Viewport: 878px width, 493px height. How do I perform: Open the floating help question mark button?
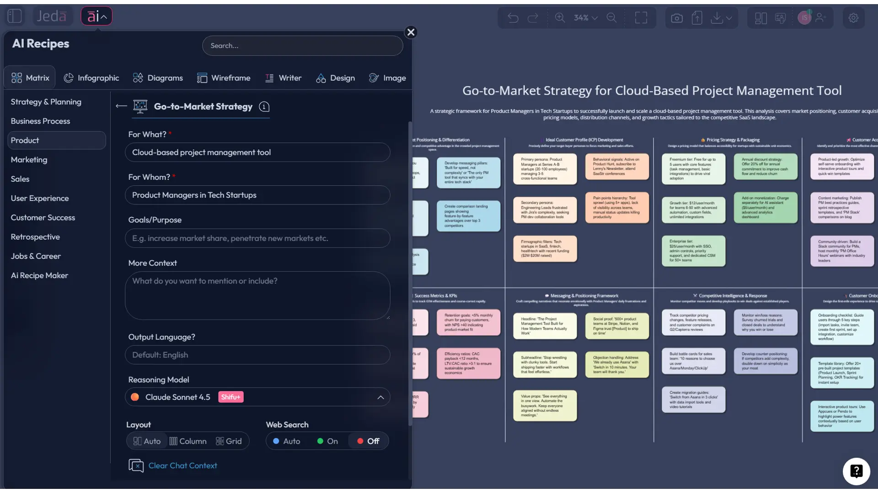(x=856, y=471)
